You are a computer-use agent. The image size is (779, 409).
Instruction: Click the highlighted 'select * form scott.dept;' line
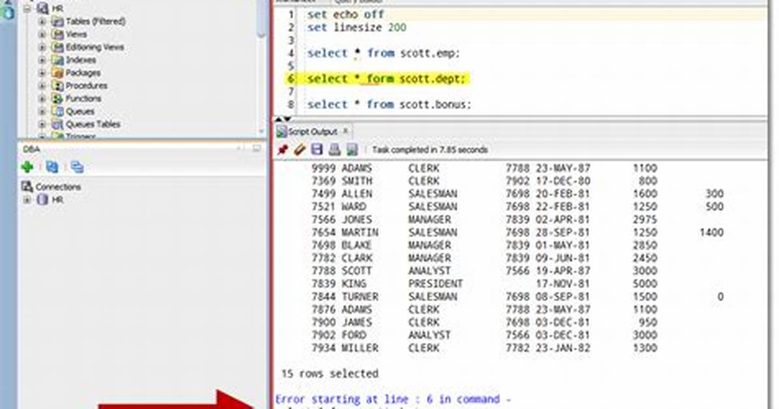[x=386, y=79]
